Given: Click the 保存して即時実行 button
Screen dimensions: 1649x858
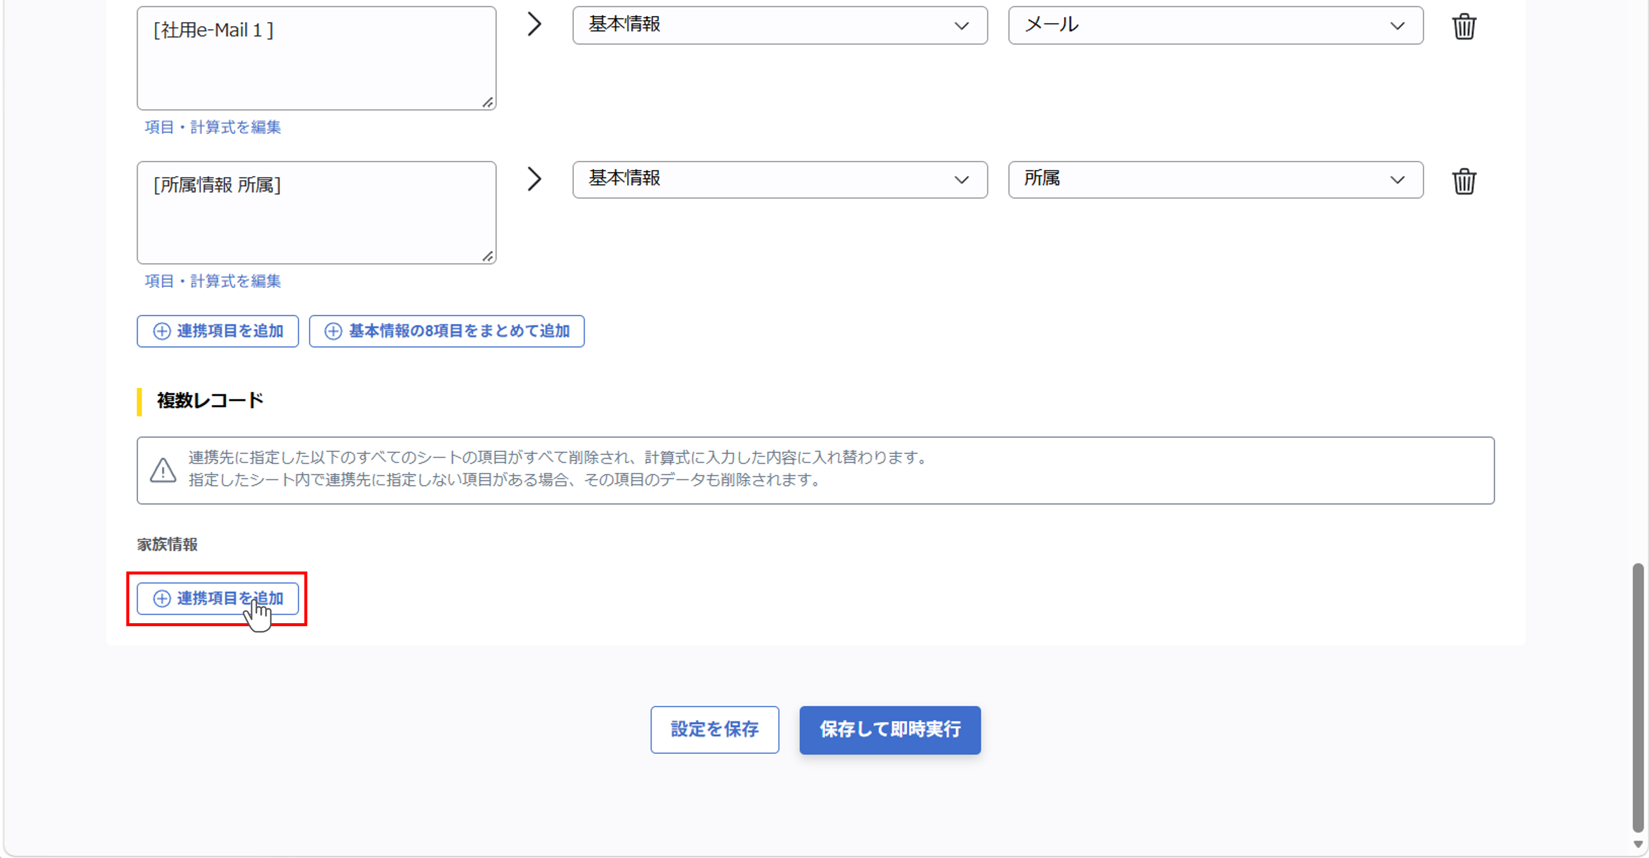Looking at the screenshot, I should (890, 730).
